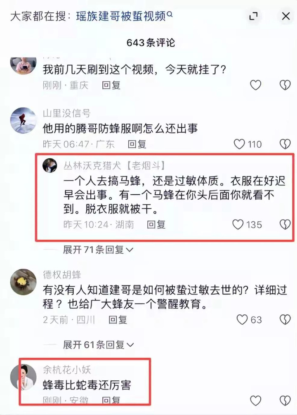The image size is (297, 415).
Task: Like 余杭花小妖's comment about 蜂毒
Action: [255, 401]
